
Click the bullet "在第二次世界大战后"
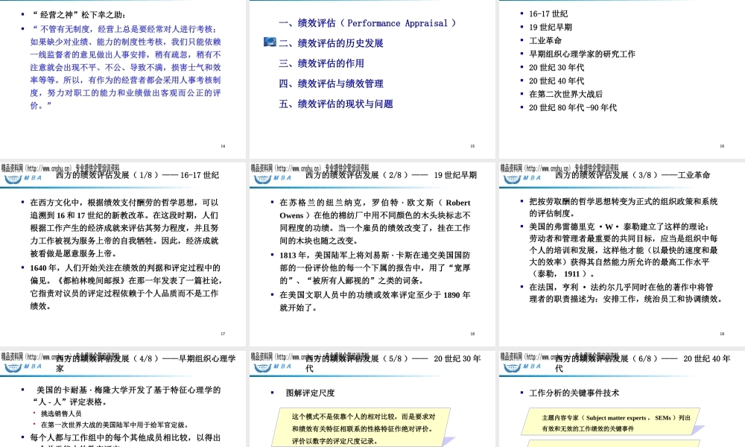click(565, 94)
